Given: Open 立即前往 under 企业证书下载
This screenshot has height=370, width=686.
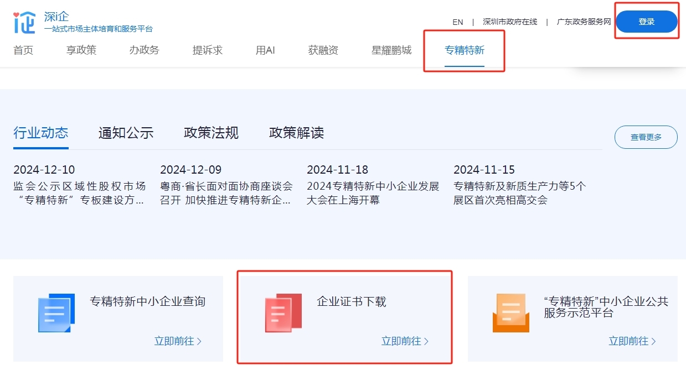Looking at the screenshot, I should (x=405, y=341).
